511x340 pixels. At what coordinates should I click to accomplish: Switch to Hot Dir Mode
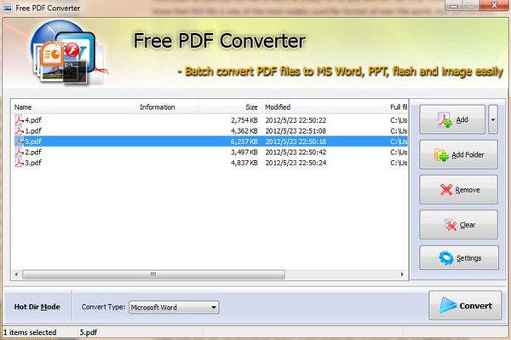coord(37,307)
